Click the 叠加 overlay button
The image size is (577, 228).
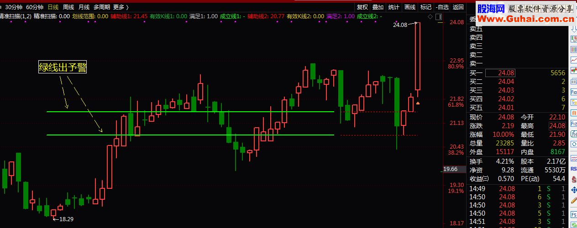click(x=378, y=7)
